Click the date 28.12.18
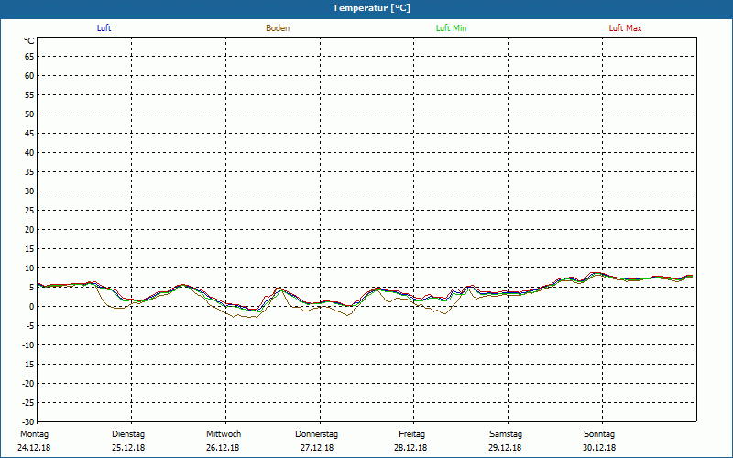Image resolution: width=733 pixels, height=458 pixels. point(410,448)
